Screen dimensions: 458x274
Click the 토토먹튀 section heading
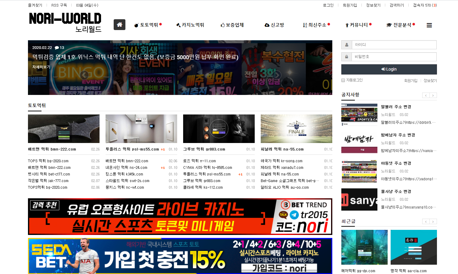37,105
